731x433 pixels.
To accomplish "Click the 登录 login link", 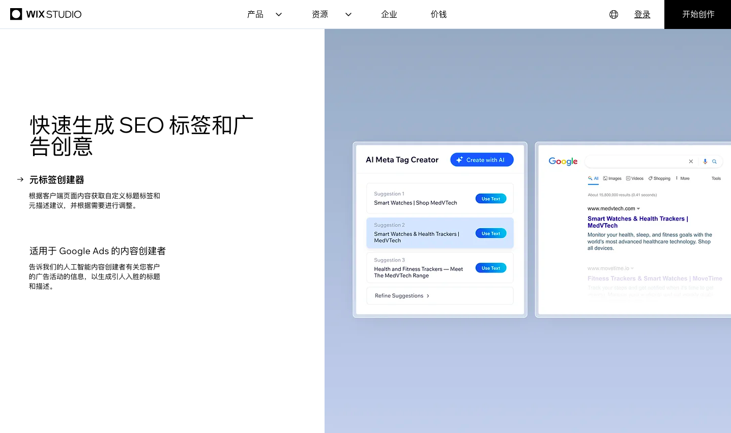I will [642, 14].
